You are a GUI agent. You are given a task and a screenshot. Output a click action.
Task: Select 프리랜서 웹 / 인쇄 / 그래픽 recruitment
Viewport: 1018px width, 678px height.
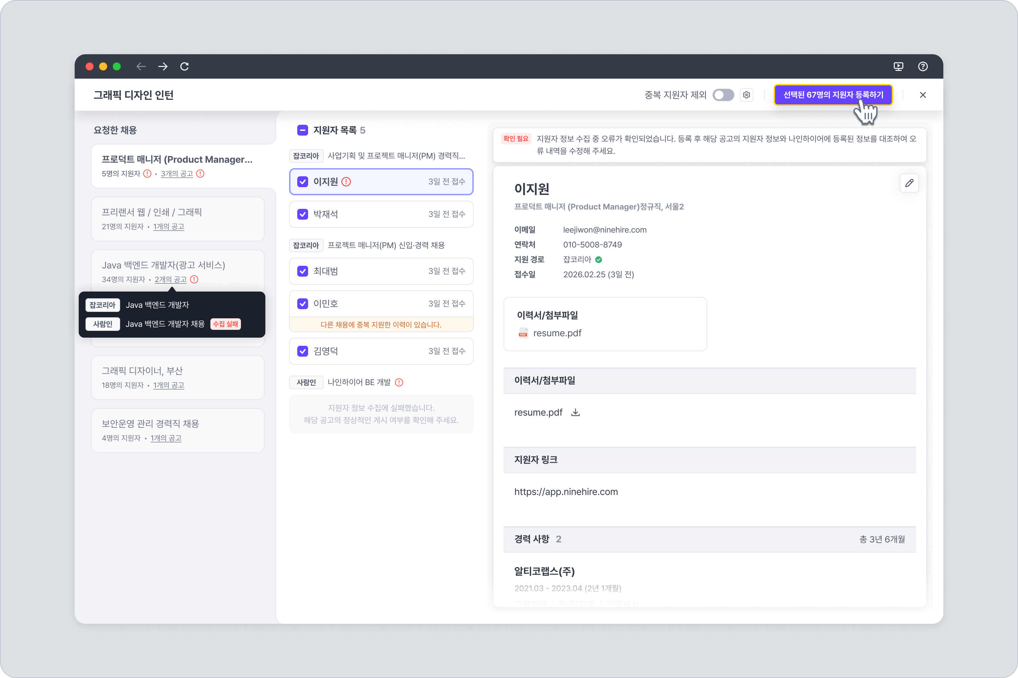coord(177,219)
